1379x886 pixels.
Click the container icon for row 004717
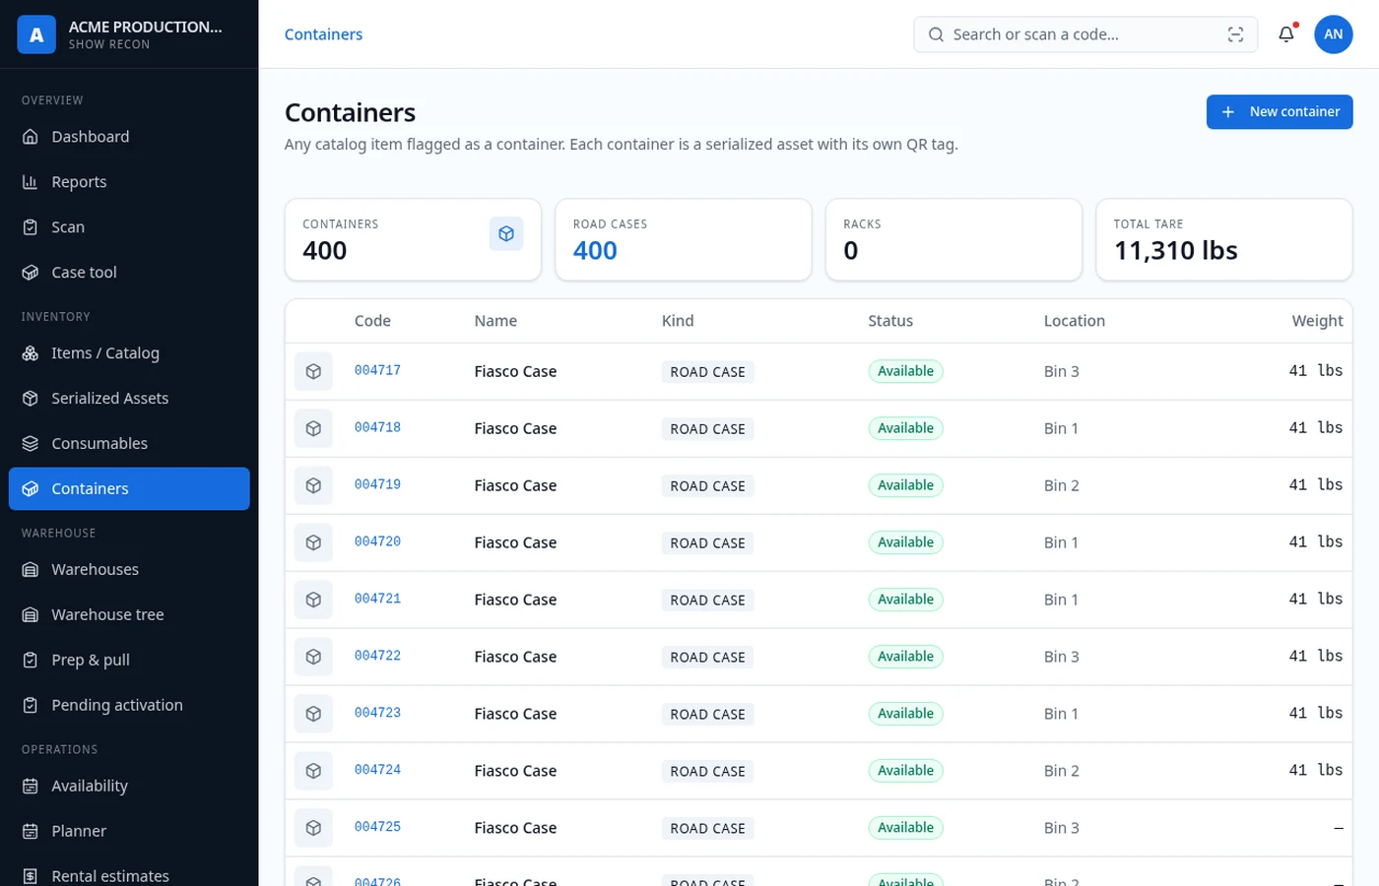pyautogui.click(x=313, y=372)
